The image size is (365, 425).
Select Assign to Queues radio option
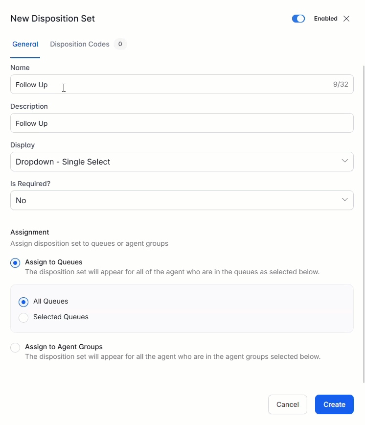(x=15, y=263)
